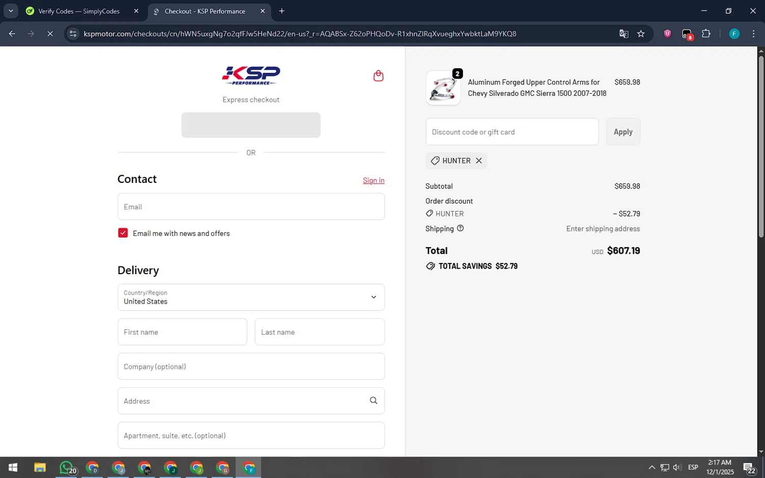Click the control arms product thumbnail
Viewport: 765px width, 478px height.
pyautogui.click(x=443, y=88)
